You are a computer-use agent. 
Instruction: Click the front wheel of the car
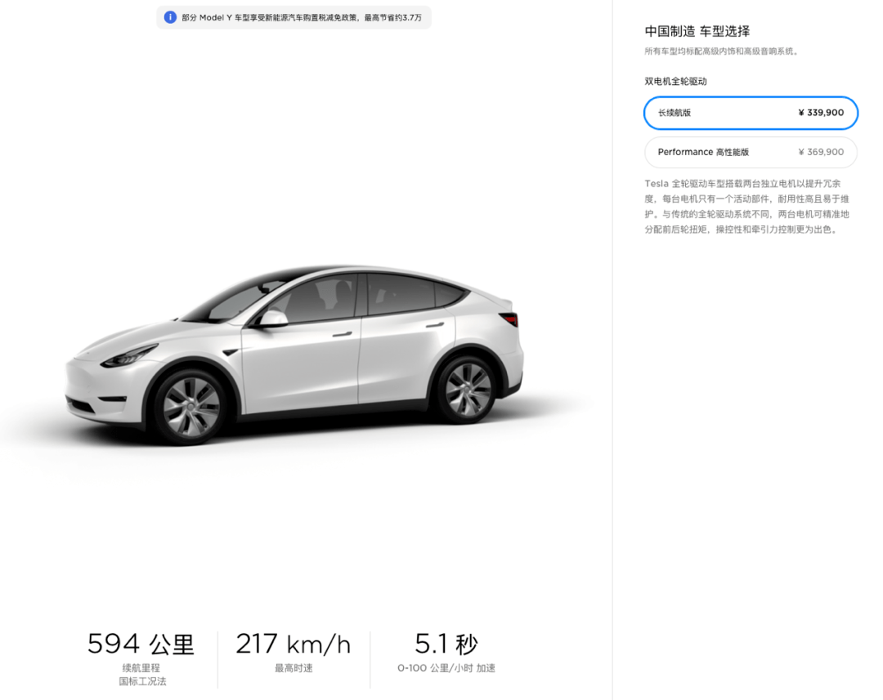(190, 406)
